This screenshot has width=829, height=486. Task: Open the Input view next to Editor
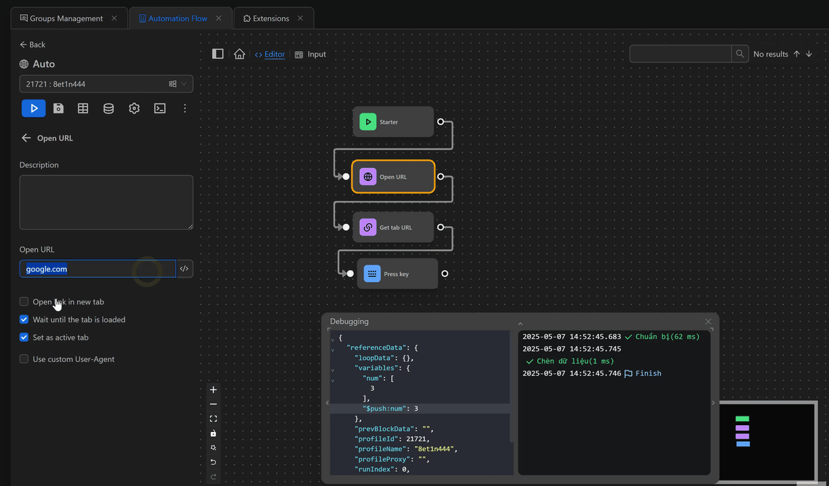coord(316,54)
